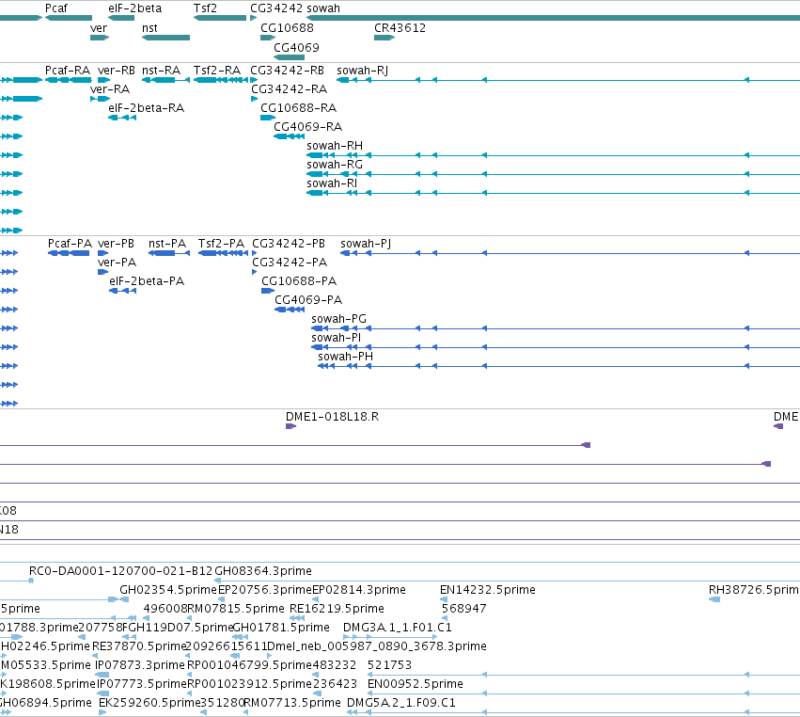Viewport: 800px width, 717px height.
Task: Select the CG10688-PA protein label
Action: coord(298,281)
